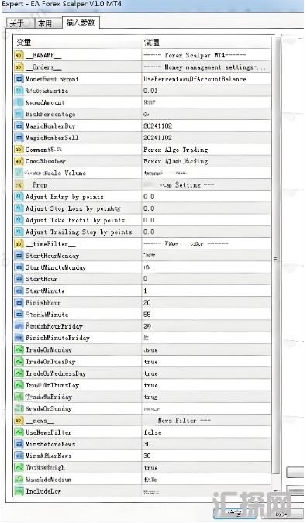
Task: Select the true value of TradeOnTuesDay
Action: pos(206,362)
